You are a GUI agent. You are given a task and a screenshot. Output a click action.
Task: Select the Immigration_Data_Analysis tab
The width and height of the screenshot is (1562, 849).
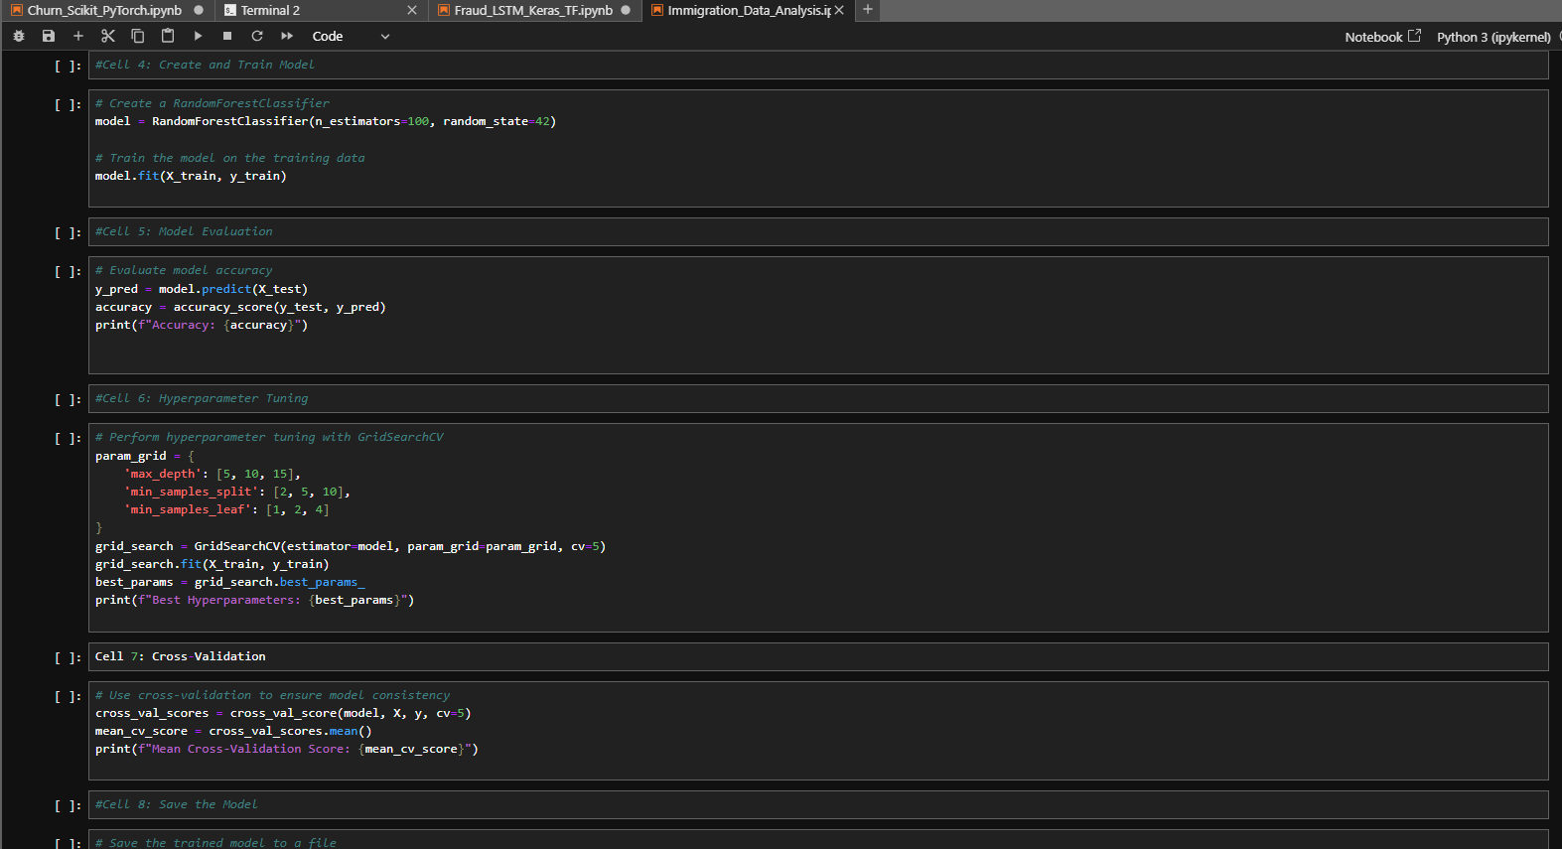pyautogui.click(x=749, y=10)
